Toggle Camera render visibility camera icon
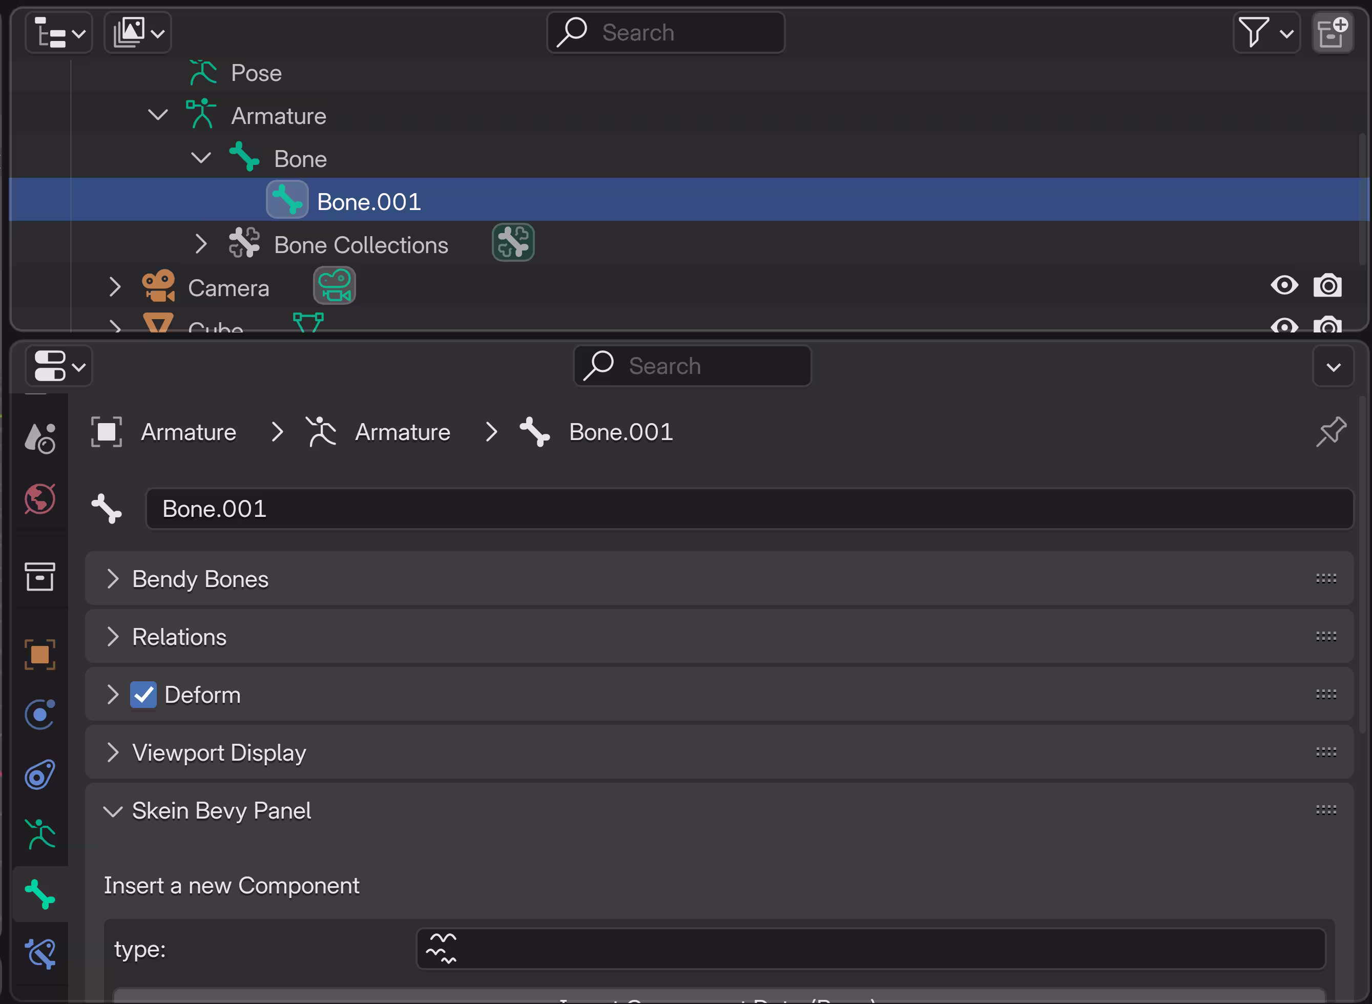Viewport: 1372px width, 1004px height. pos(1327,286)
